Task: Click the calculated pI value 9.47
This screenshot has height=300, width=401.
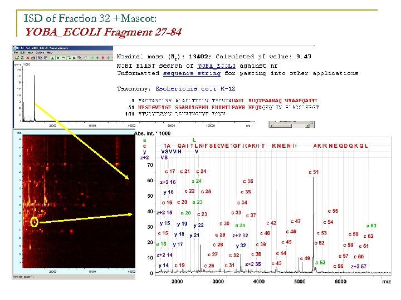Action: (x=304, y=57)
